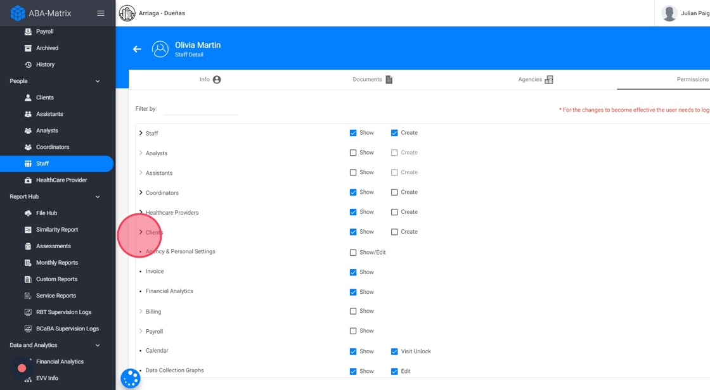Screen dimensions: 710x390
Task: Expand the Coordinators permission row
Action: (x=141, y=192)
